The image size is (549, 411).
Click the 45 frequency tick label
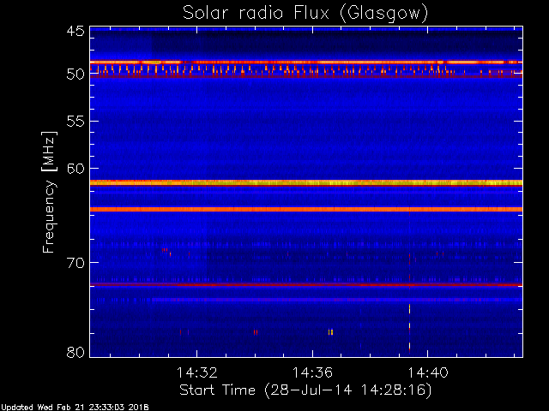pos(76,31)
